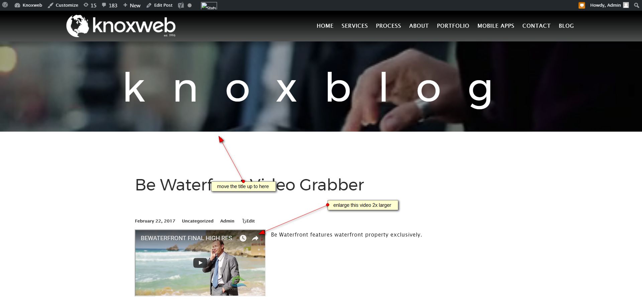
Task: Go to the Portfolio page
Action: [453, 26]
